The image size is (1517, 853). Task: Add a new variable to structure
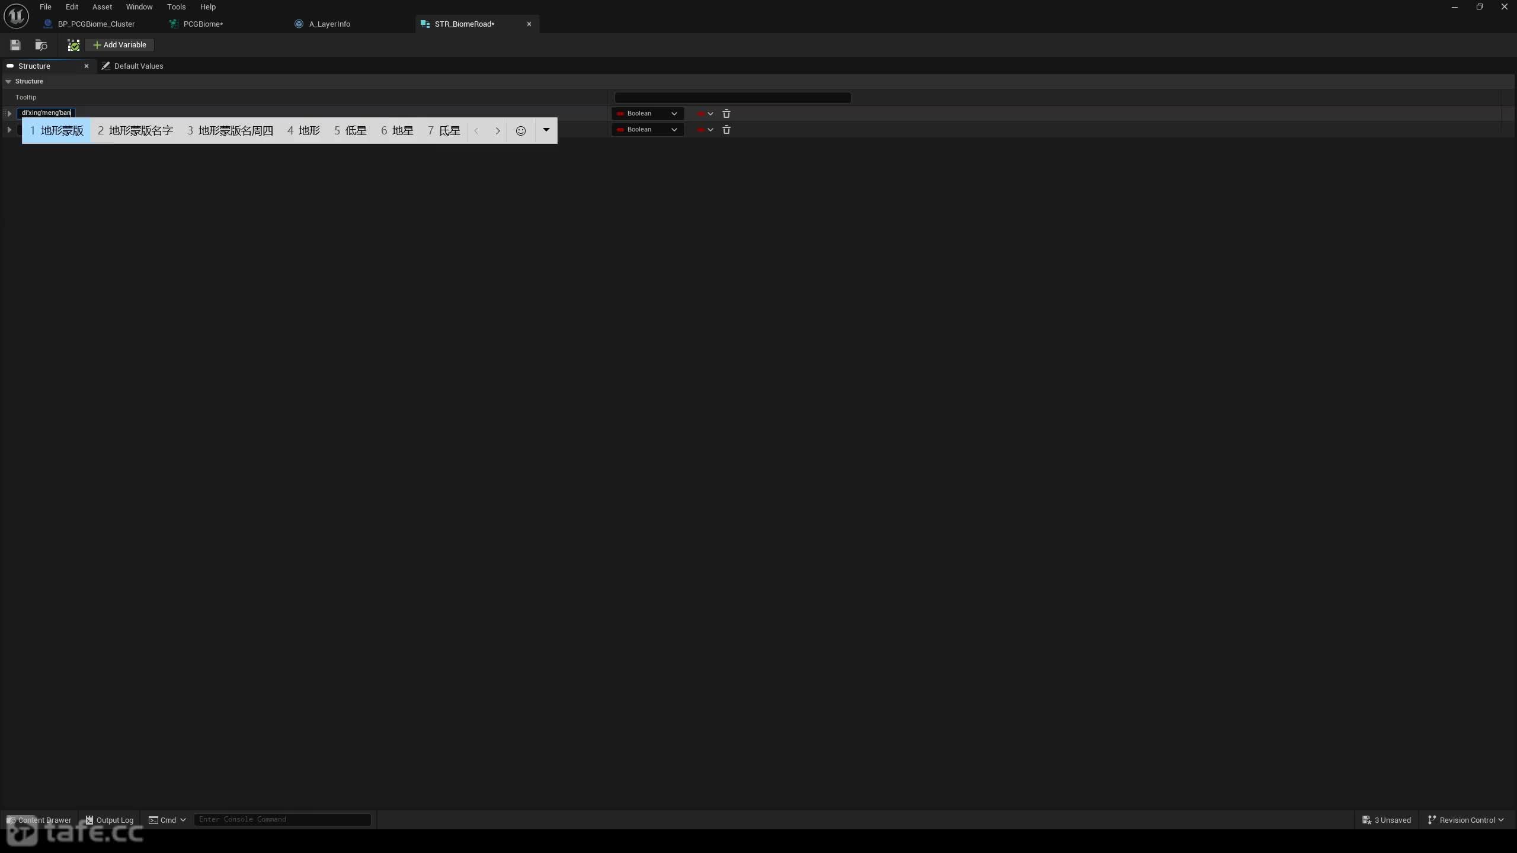coord(120,45)
